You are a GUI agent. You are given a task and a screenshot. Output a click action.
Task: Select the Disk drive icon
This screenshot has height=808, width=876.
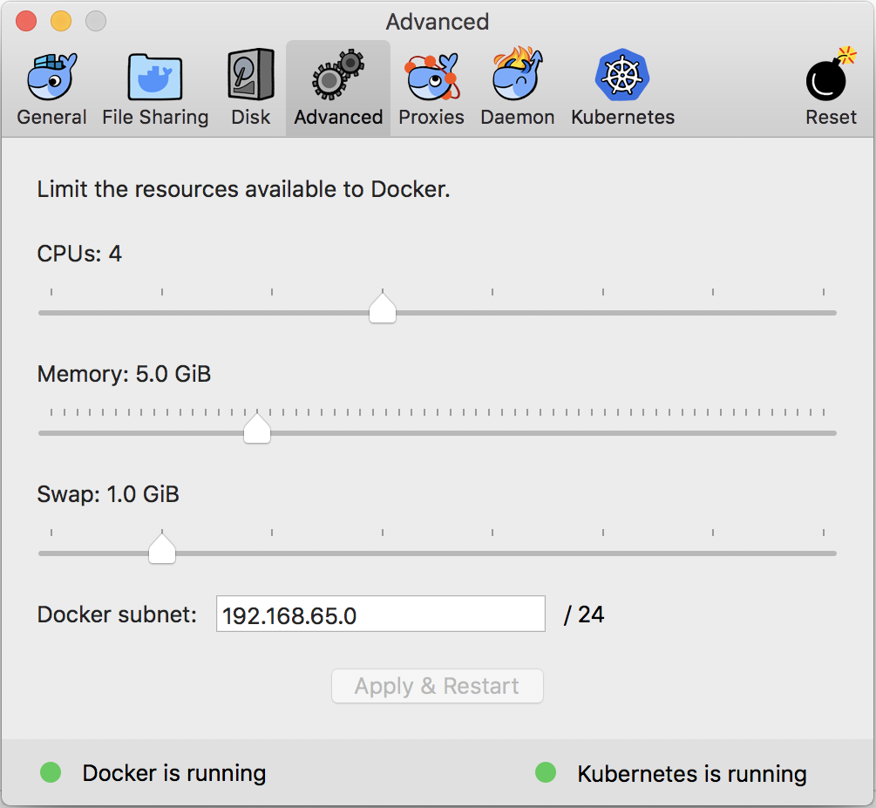coord(250,76)
